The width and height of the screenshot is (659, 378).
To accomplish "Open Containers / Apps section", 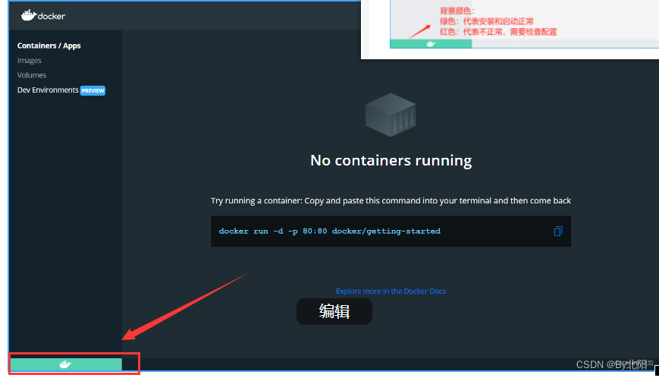I will point(49,46).
